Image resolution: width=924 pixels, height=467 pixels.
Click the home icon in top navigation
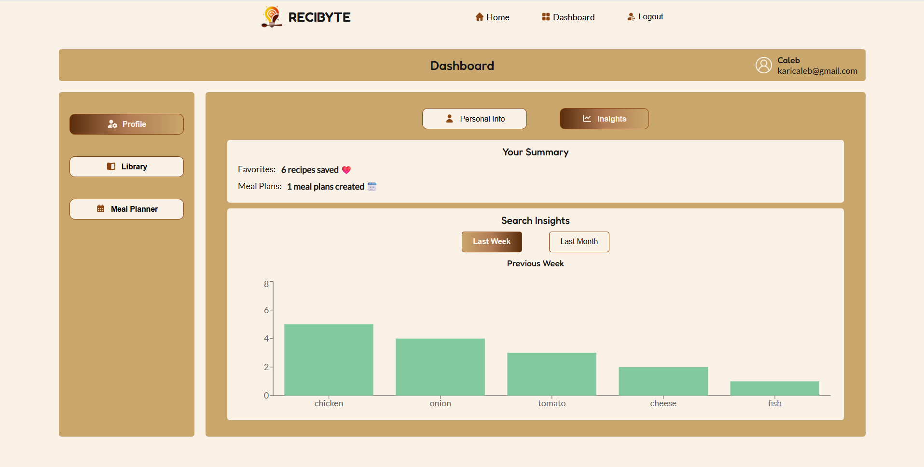tap(479, 16)
